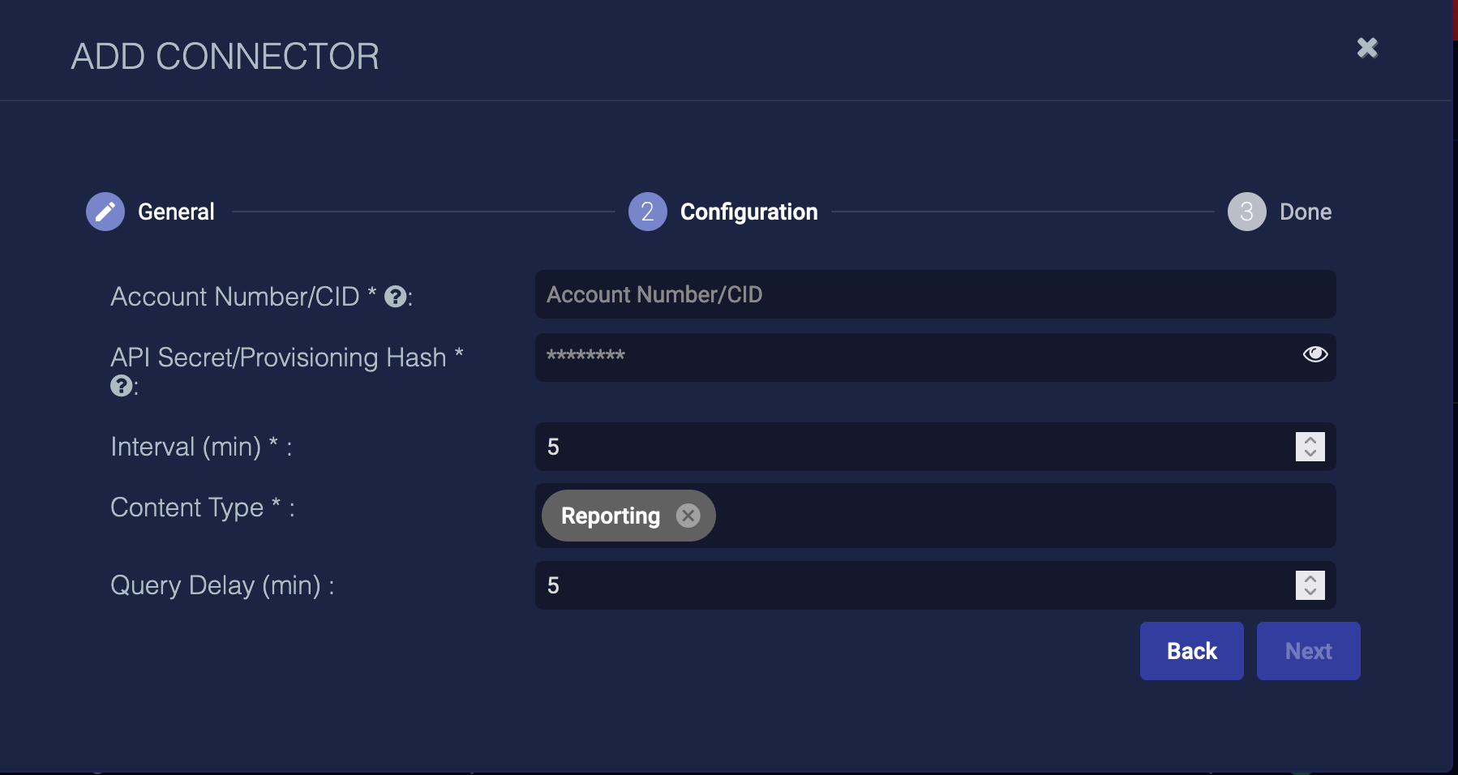The image size is (1458, 775).
Task: Click the Next button
Action: 1308,651
